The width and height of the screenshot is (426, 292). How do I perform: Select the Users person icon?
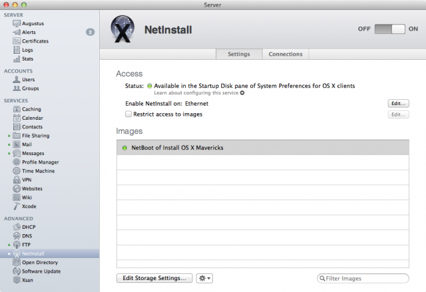coord(17,80)
